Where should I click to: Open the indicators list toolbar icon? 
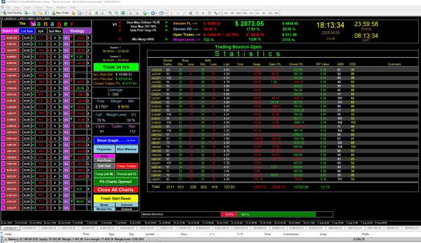pyautogui.click(x=145, y=13)
